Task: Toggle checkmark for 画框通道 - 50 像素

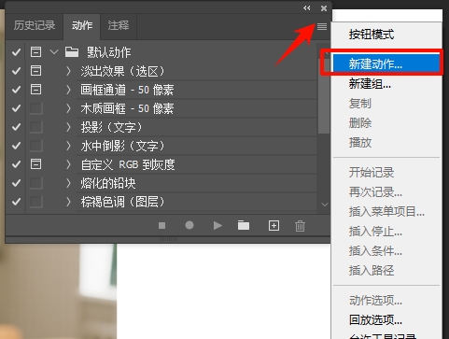Action: 16,90
